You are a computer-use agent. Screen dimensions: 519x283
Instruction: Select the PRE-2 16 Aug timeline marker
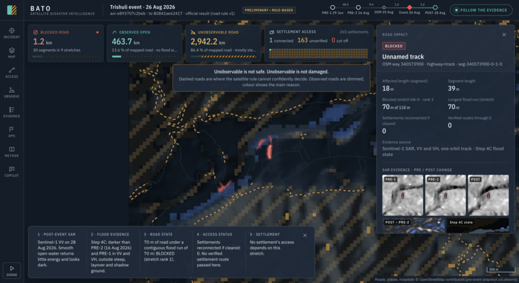(x=358, y=7)
